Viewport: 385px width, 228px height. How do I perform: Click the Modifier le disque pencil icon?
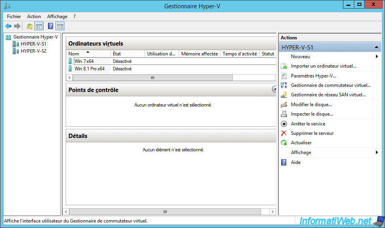point(284,105)
